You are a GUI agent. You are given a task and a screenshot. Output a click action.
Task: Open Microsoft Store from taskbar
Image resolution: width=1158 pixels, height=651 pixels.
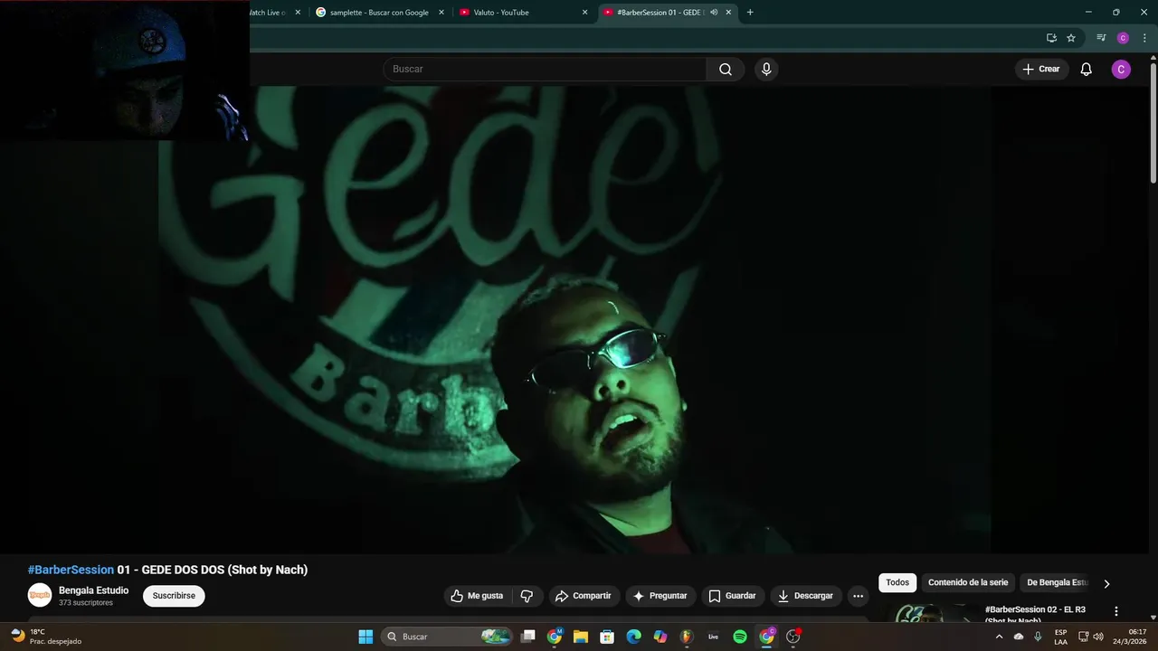point(607,637)
